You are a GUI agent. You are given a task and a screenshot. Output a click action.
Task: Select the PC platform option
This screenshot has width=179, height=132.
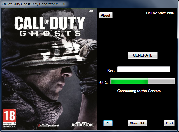click(108, 123)
